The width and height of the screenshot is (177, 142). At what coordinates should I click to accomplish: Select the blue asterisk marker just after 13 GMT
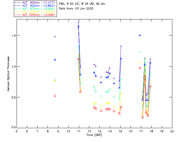pyautogui.click(x=101, y=83)
